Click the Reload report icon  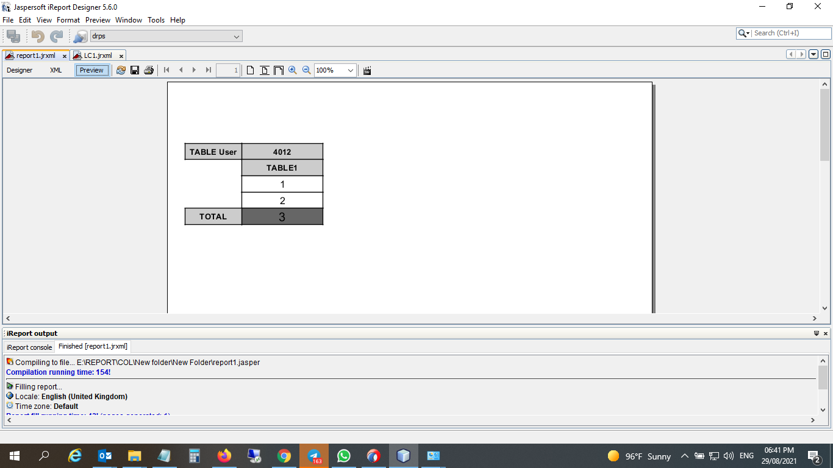[121, 70]
